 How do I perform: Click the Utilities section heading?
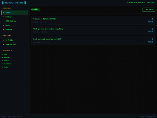tap(6, 36)
